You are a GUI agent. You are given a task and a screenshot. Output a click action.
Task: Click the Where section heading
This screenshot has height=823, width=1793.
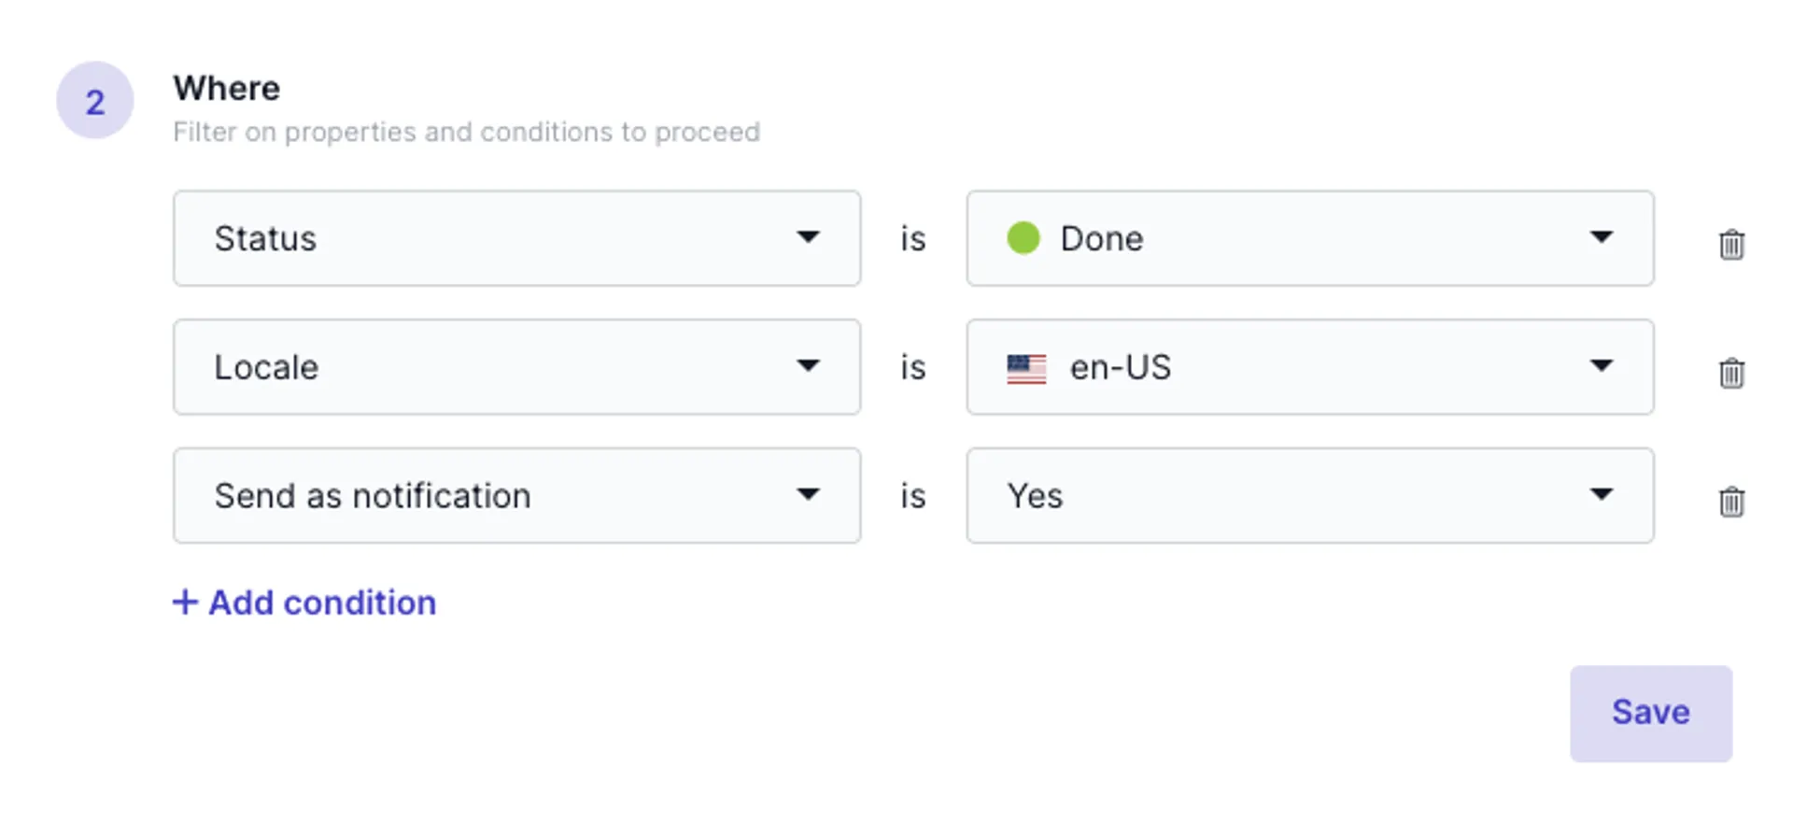click(227, 88)
